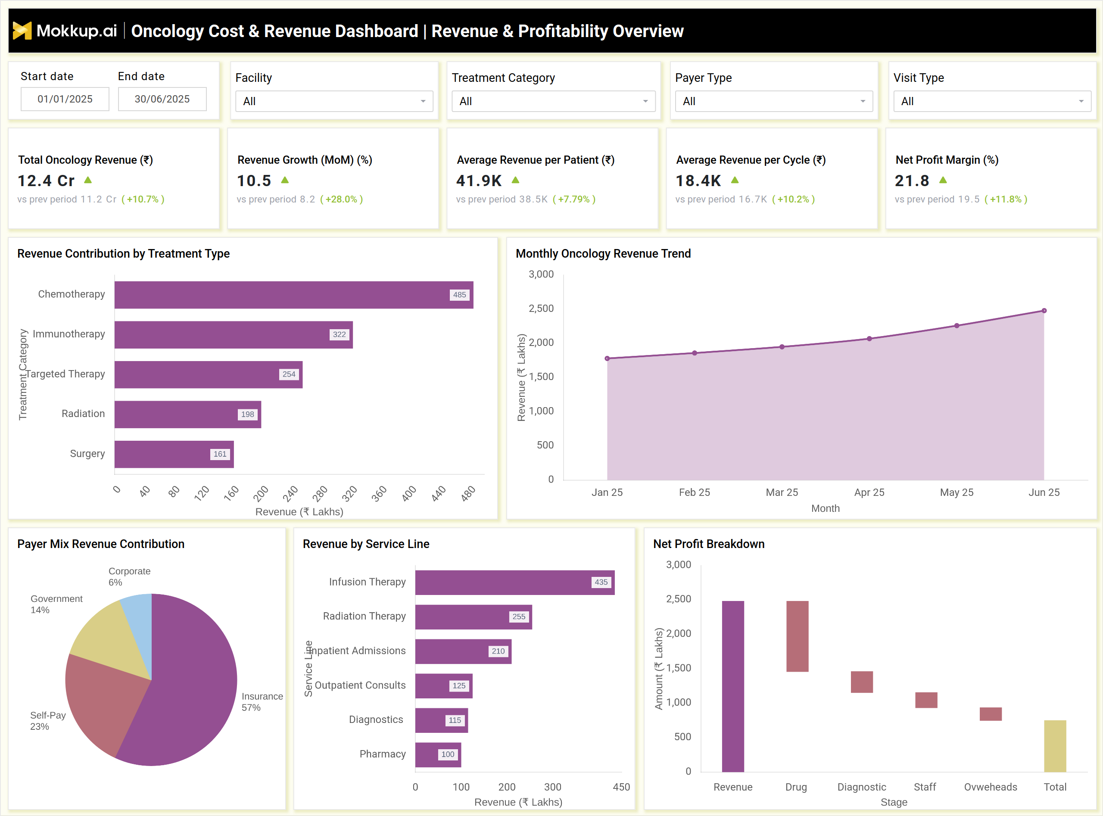Select the Chemotherapy bar labeled 485
Viewport: 1103px width, 816px height.
[x=294, y=295]
